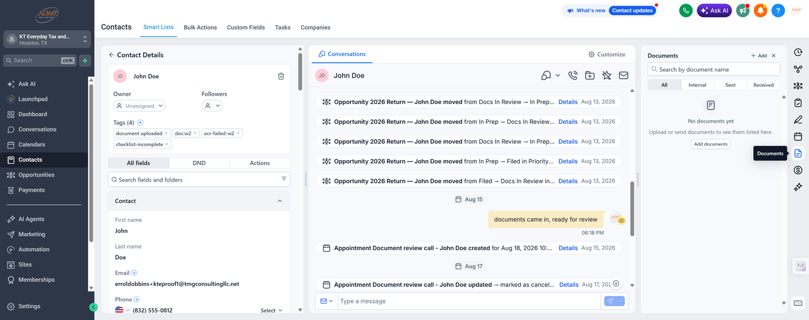
Task: Open Marketing in the sidebar
Action: (x=32, y=234)
